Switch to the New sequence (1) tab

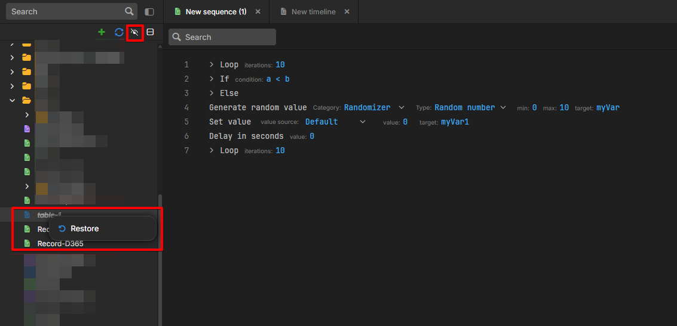point(216,12)
